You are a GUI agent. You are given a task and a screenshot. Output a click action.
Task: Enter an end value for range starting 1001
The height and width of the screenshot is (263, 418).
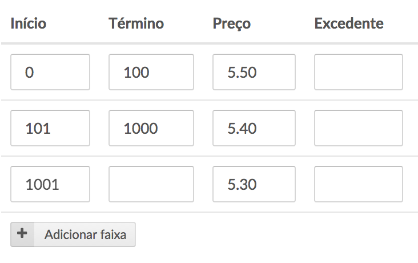[151, 184]
